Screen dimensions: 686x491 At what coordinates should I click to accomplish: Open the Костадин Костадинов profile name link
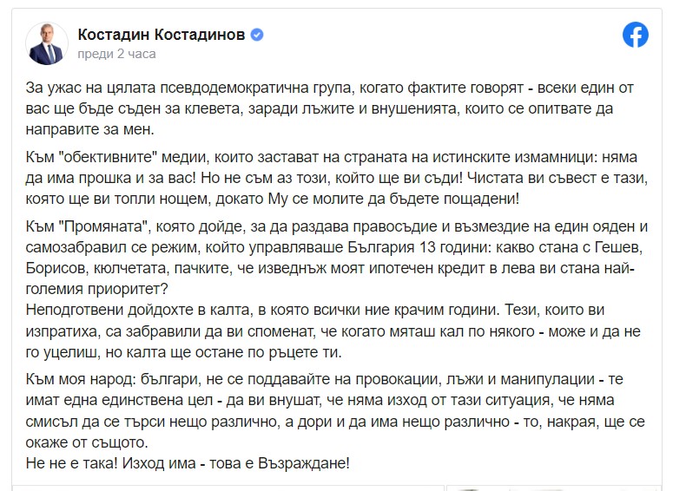(x=162, y=35)
